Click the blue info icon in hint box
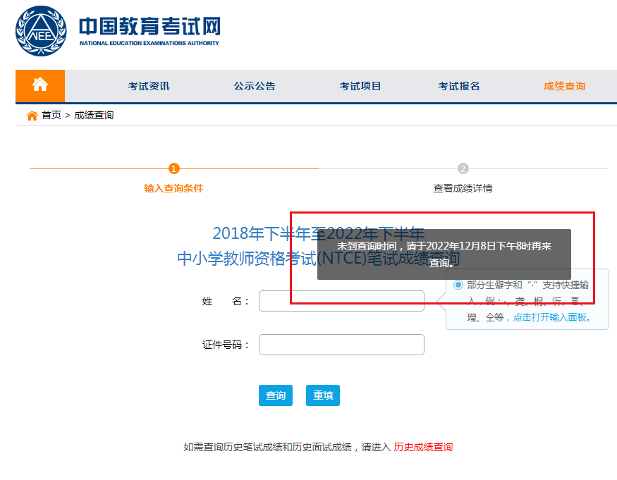Image resolution: width=617 pixels, height=480 pixels. 458,285
